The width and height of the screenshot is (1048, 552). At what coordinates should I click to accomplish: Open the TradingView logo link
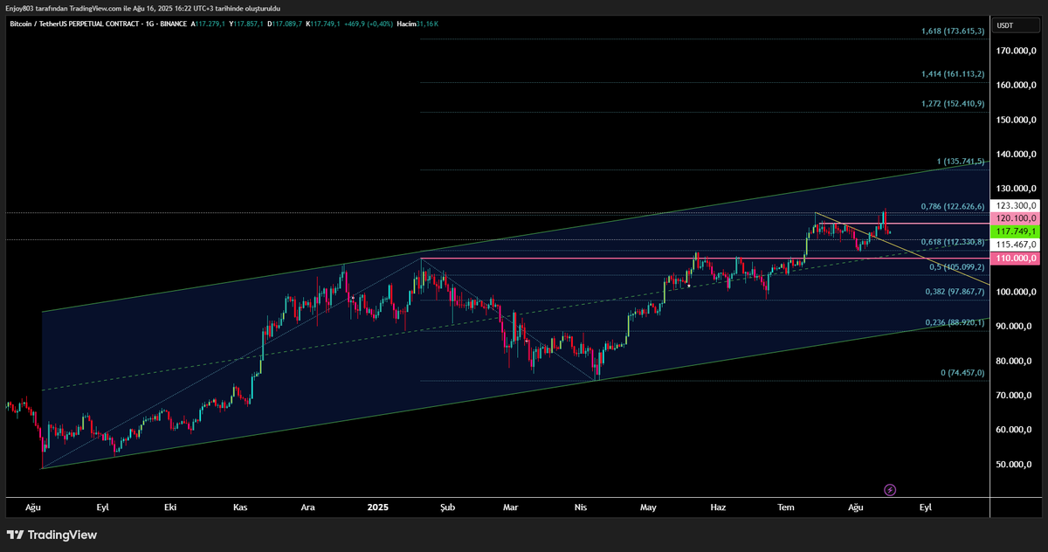[52, 535]
